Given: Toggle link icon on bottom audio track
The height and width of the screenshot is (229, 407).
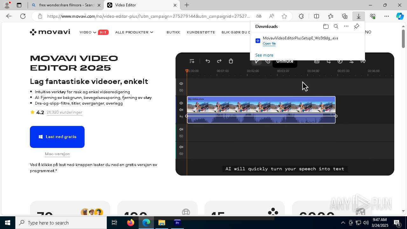Looking at the screenshot, I should [x=181, y=154].
